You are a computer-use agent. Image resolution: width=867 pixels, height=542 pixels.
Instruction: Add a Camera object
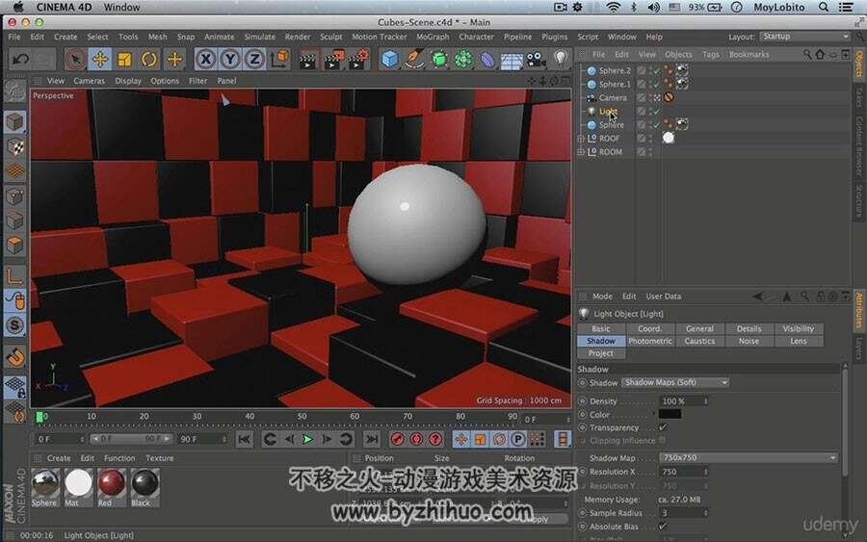click(x=536, y=59)
